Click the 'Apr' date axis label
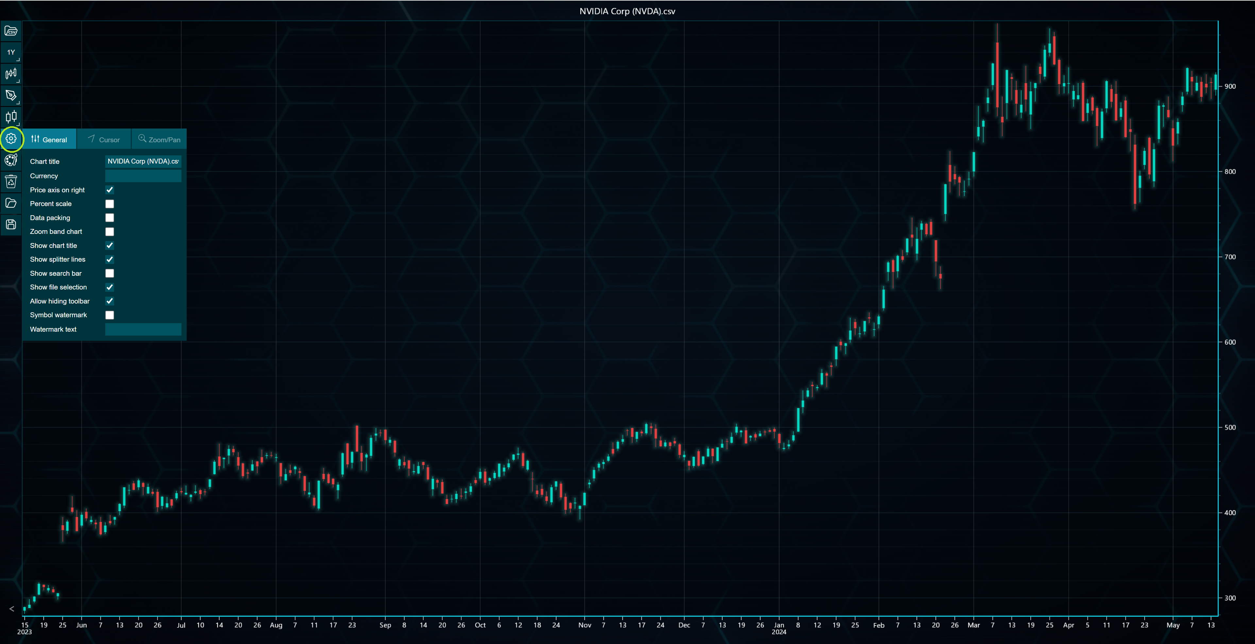 (x=1068, y=625)
